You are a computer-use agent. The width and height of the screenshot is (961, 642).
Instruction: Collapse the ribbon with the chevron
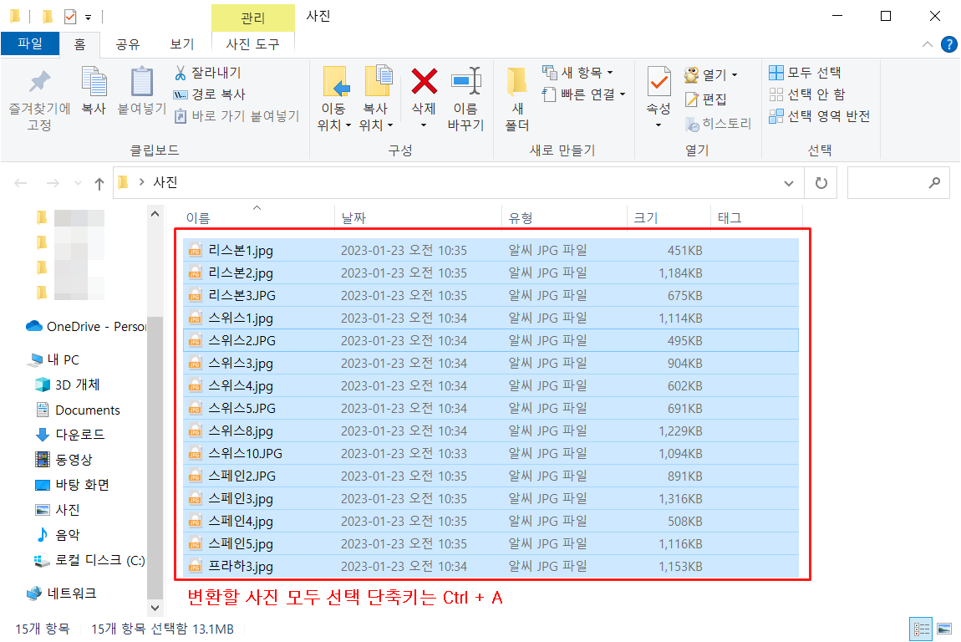pos(928,44)
